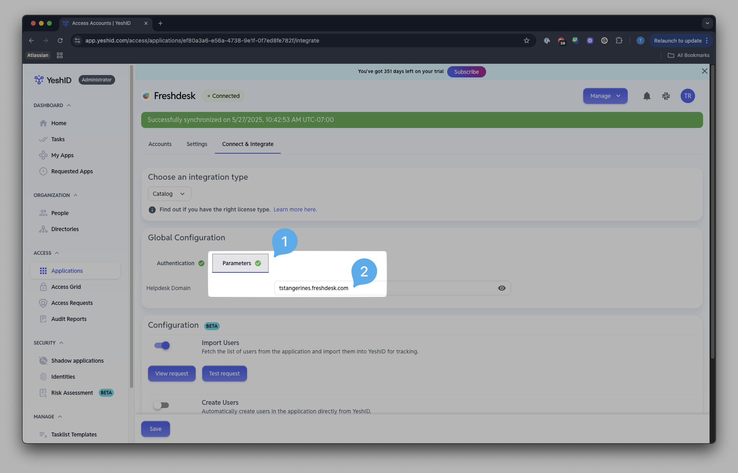Open Manage dropdown button
738x473 pixels.
605,96
